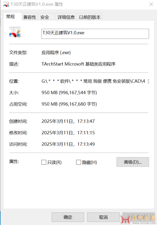
Task: Click the 访问时间: label
Action: tap(18, 144)
